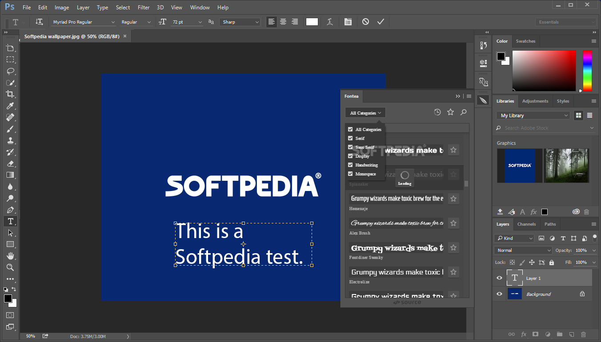Select the Blur tool
The image size is (601, 342).
[x=10, y=187]
